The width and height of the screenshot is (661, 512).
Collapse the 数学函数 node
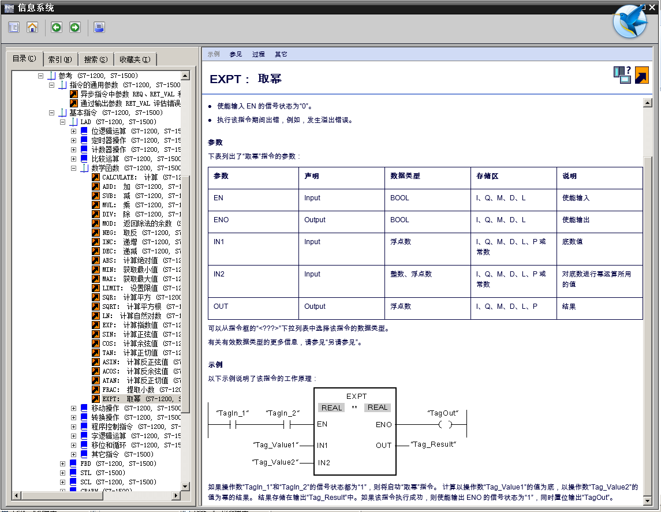click(x=74, y=169)
